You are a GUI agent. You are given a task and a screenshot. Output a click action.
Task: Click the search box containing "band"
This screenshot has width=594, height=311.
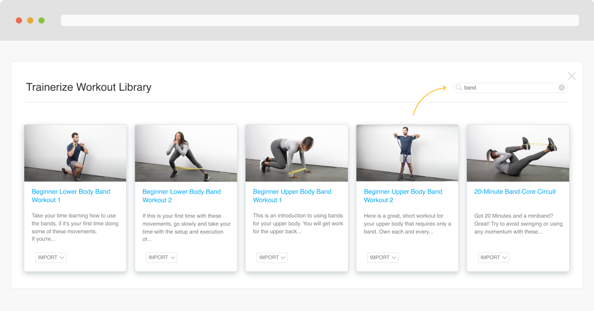point(510,88)
